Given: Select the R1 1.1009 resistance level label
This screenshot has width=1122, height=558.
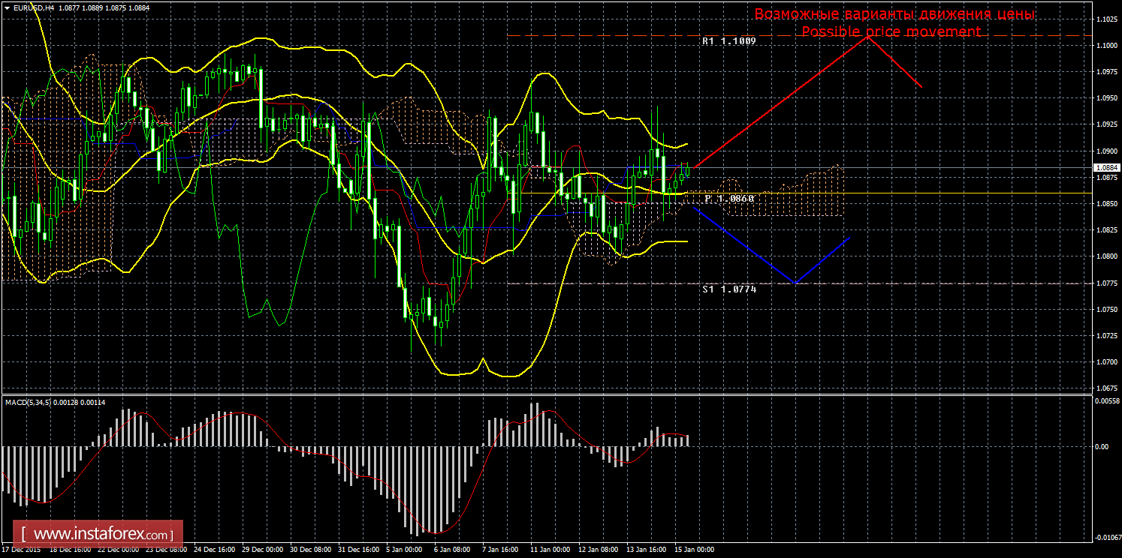Looking at the screenshot, I should pos(728,42).
